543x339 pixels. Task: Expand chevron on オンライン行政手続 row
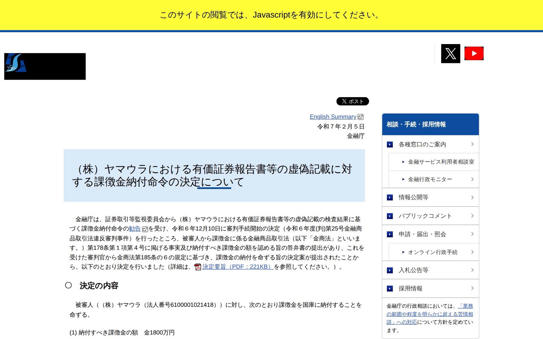click(x=472, y=252)
